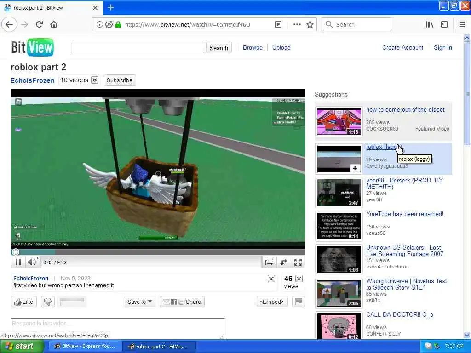Click the Firefox search box
Image resolution: width=471 pixels, height=353 pixels.
coord(356,25)
